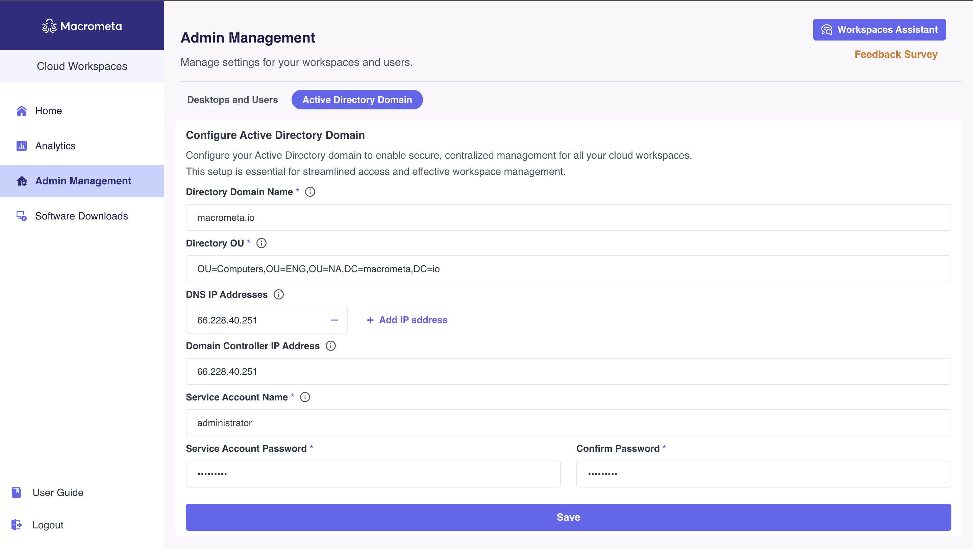
Task: Open the Directory Domain Name info tooltip
Action: 310,192
